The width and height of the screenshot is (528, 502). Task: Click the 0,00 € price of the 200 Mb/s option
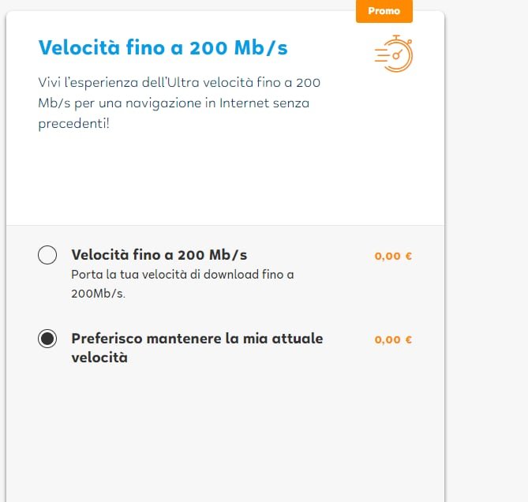click(393, 256)
